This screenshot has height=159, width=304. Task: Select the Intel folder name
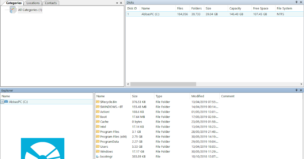coord(103,127)
